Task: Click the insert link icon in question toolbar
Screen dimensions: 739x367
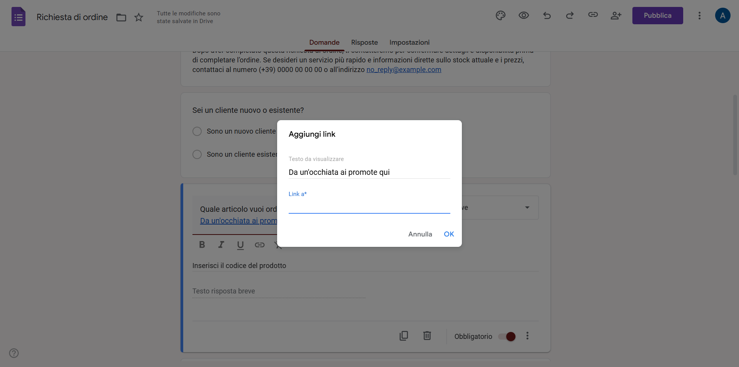Action: tap(259, 245)
